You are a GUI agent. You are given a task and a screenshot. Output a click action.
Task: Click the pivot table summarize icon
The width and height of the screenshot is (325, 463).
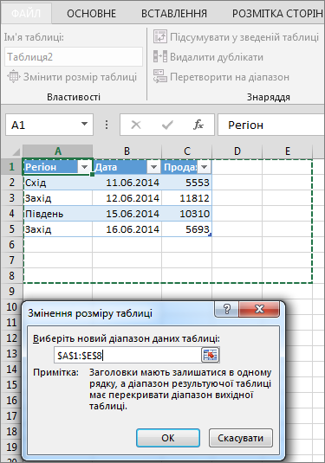[x=160, y=37]
